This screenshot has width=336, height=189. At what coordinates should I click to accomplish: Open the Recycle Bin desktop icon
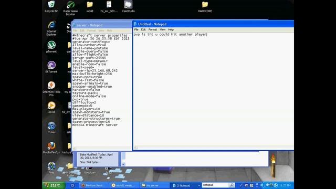(51, 6)
